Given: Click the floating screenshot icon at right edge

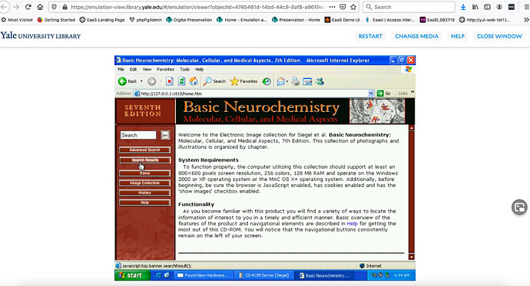Looking at the screenshot, I should click(519, 207).
